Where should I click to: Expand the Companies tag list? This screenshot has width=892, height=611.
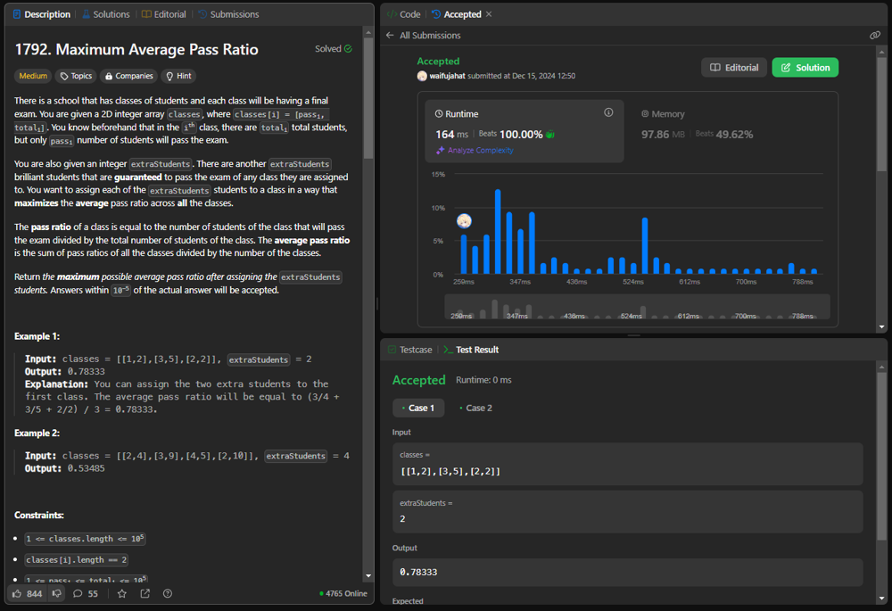128,77
